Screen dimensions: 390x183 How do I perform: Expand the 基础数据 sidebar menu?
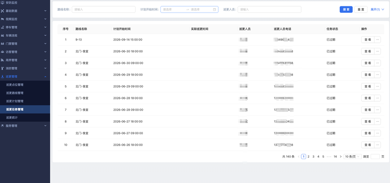pos(25,11)
